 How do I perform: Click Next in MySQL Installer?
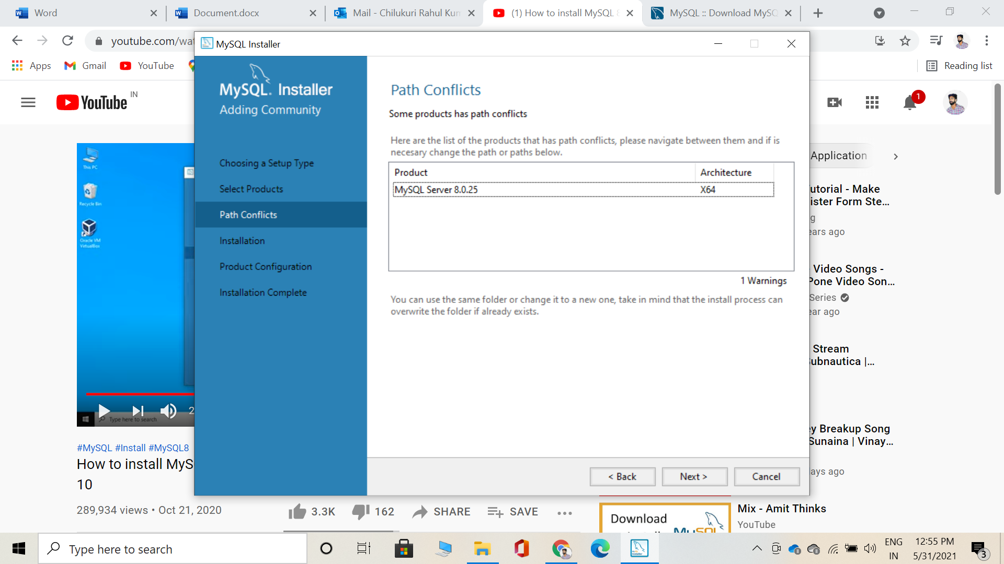(x=694, y=476)
